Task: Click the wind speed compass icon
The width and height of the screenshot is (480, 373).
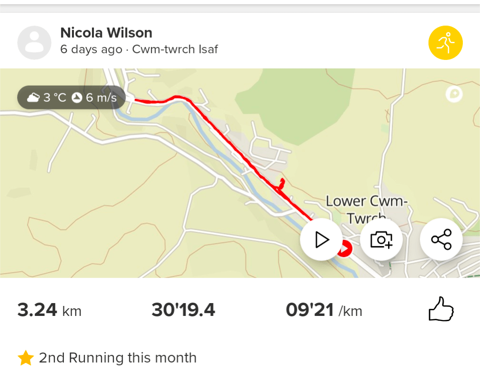Action: click(x=77, y=98)
